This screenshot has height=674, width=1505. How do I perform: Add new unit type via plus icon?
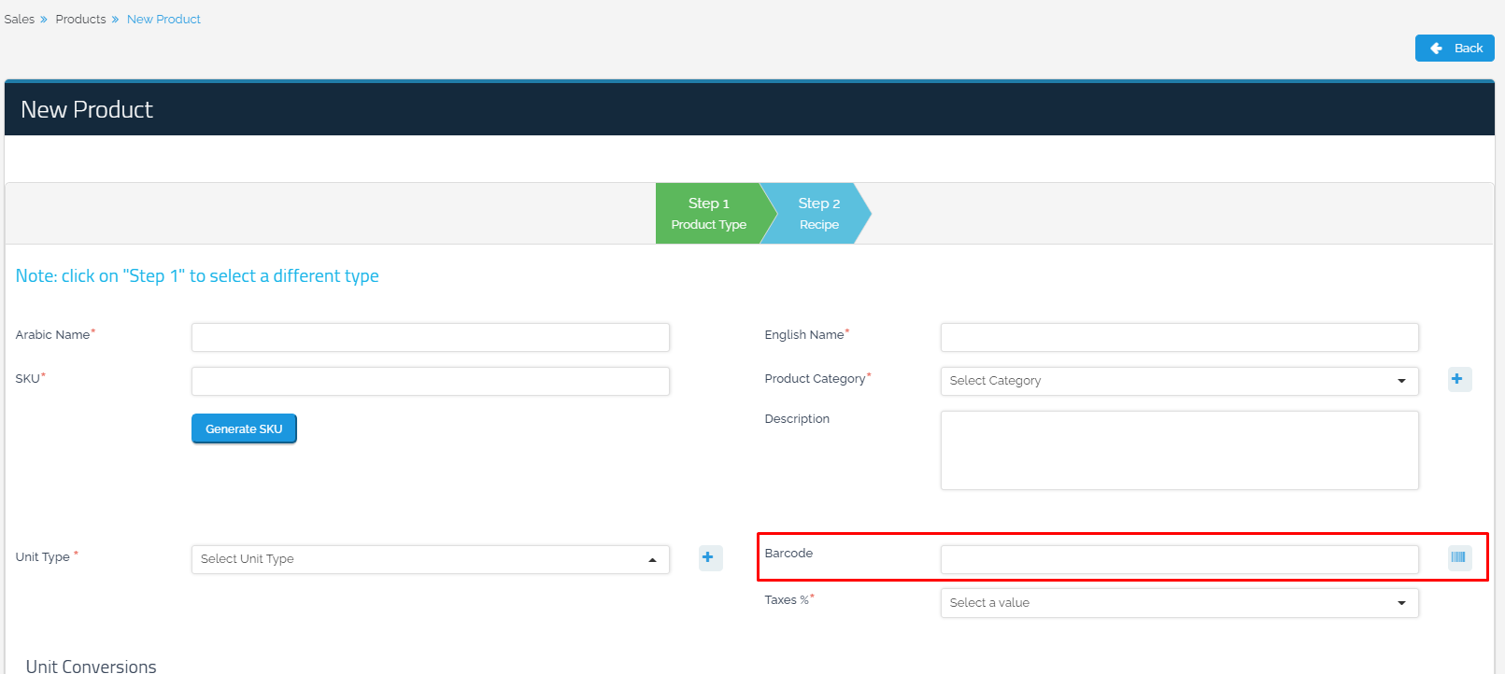[709, 557]
